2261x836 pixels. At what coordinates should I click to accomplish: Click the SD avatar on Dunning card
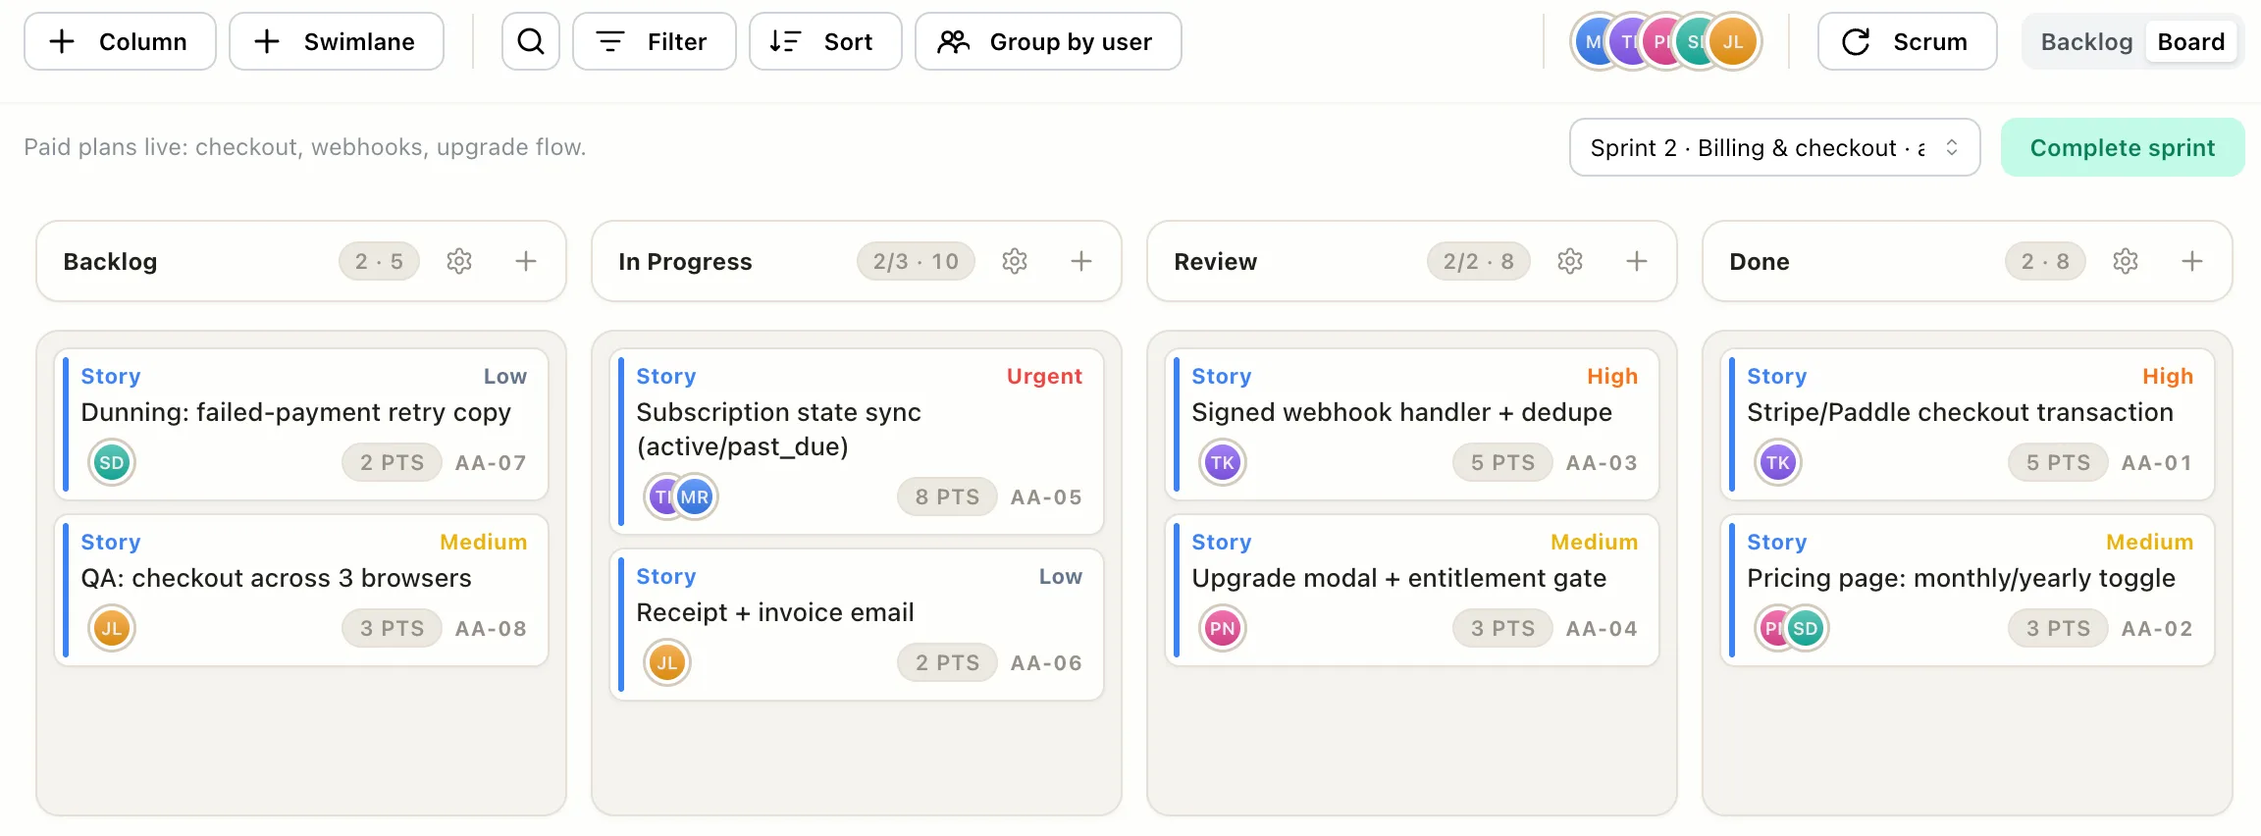[x=112, y=462]
